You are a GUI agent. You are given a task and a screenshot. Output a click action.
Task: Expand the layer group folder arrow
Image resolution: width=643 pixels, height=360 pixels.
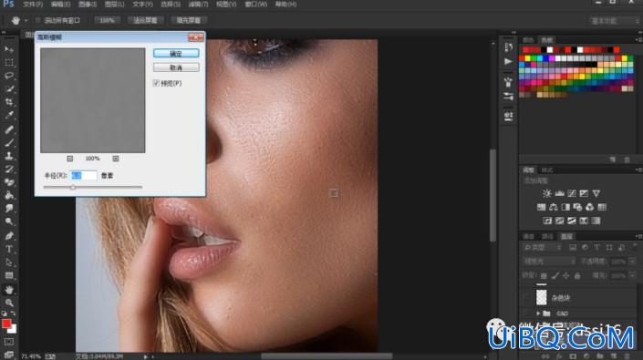[x=538, y=314]
